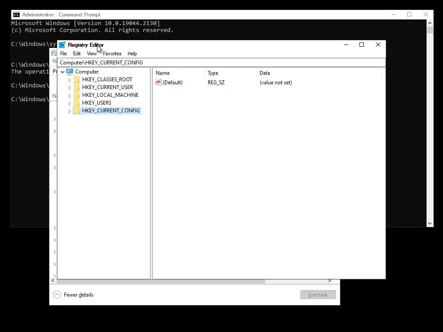Image resolution: width=443 pixels, height=332 pixels.
Task: Click the HKEY_USERS folder icon
Action: pos(77,103)
